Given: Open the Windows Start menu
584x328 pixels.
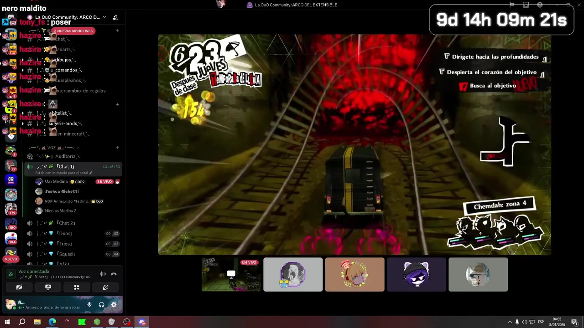Looking at the screenshot, I should pos(7,322).
